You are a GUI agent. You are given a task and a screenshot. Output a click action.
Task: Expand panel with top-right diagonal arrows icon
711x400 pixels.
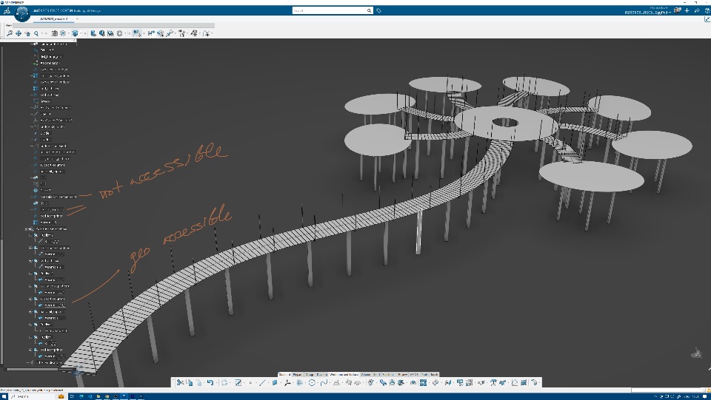(707, 19)
